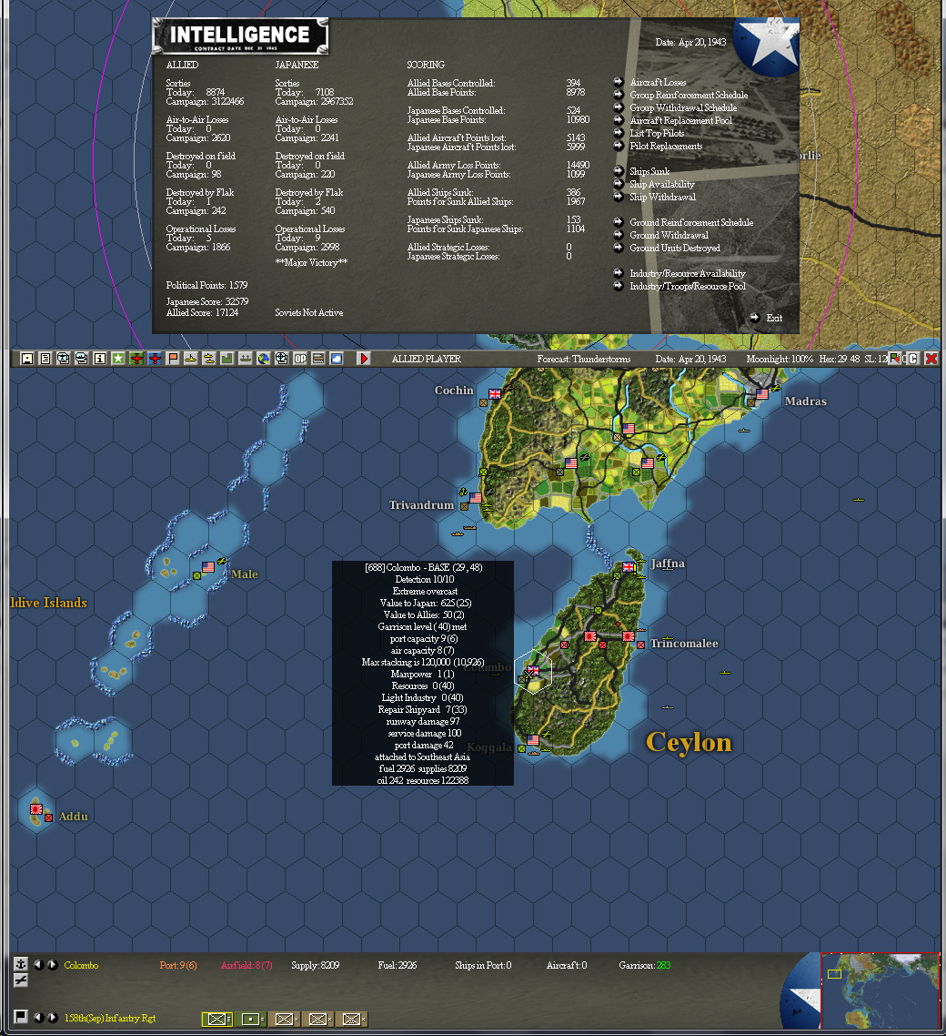Viewport: 946px width, 1036px height.
Task: Open Pilot Replacements
Action: coord(666,146)
